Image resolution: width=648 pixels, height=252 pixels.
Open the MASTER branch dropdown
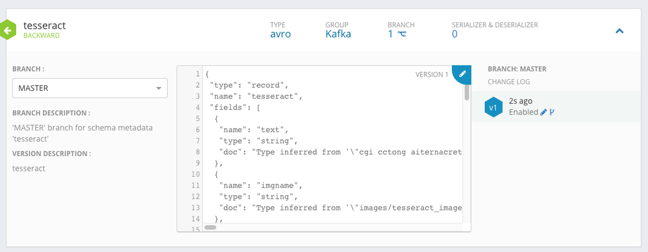pos(90,88)
